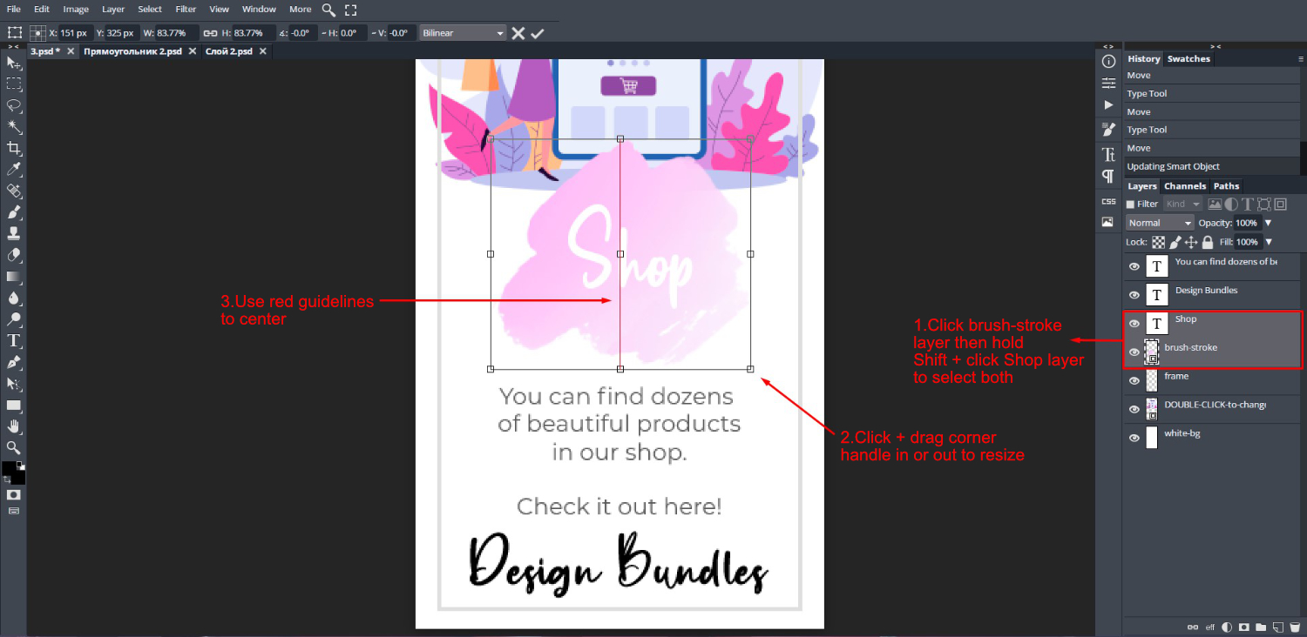Select the Eyedropper tool
The height and width of the screenshot is (637, 1307).
pos(14,170)
